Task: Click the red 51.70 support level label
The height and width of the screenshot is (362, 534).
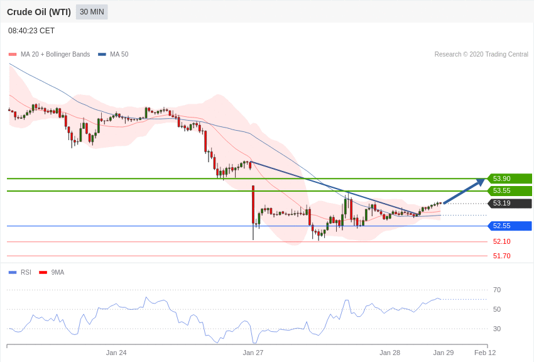Action: coord(501,256)
